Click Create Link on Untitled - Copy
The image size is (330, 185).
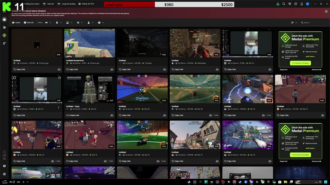pos(73,115)
